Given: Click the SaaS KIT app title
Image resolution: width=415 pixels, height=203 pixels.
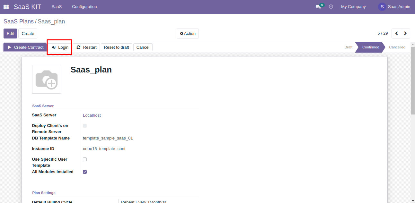Looking at the screenshot, I should 27,7.
